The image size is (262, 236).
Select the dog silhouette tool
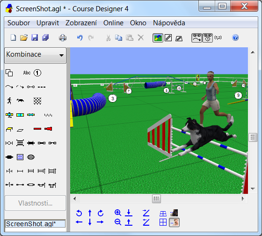(20, 101)
